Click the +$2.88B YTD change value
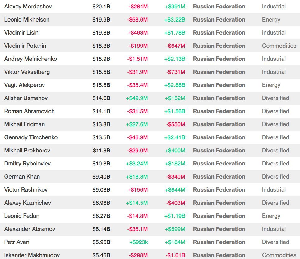This screenshot has height=259, width=300. [x=175, y=85]
